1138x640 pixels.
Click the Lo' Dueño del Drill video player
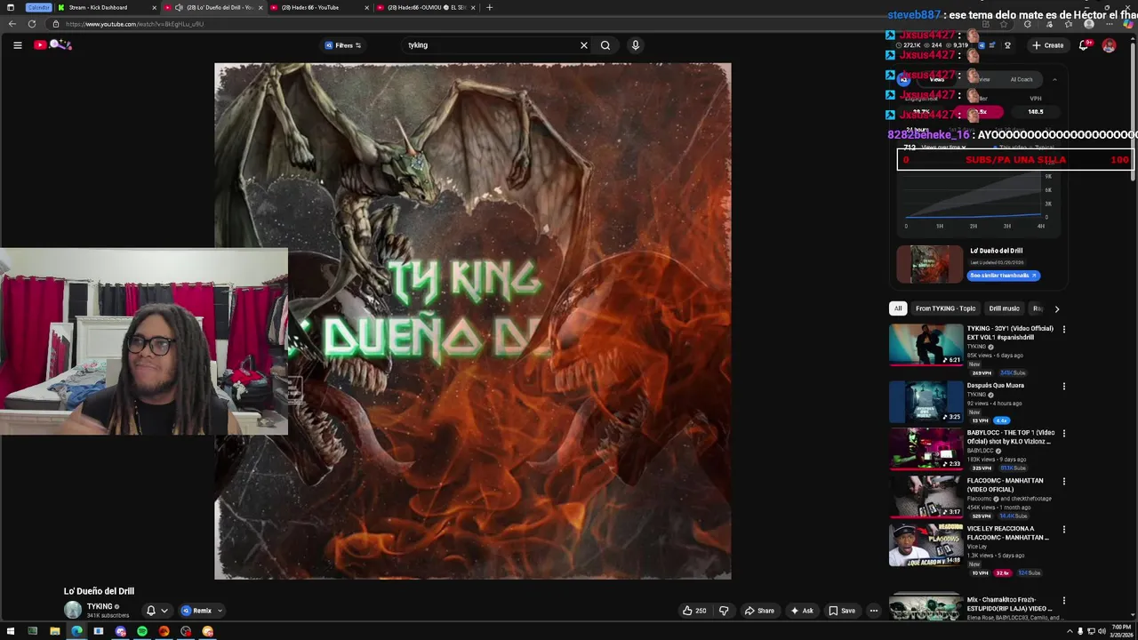(473, 321)
